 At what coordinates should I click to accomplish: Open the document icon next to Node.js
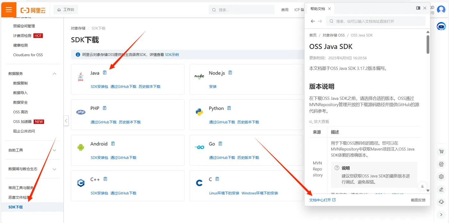pyautogui.click(x=230, y=73)
